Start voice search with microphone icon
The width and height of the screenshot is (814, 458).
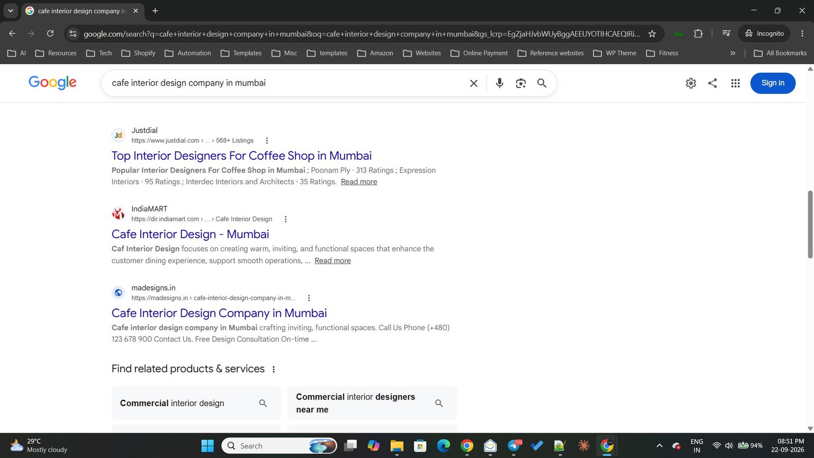pos(500,83)
